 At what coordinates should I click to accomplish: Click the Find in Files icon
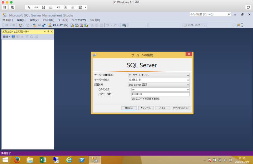(238, 25)
